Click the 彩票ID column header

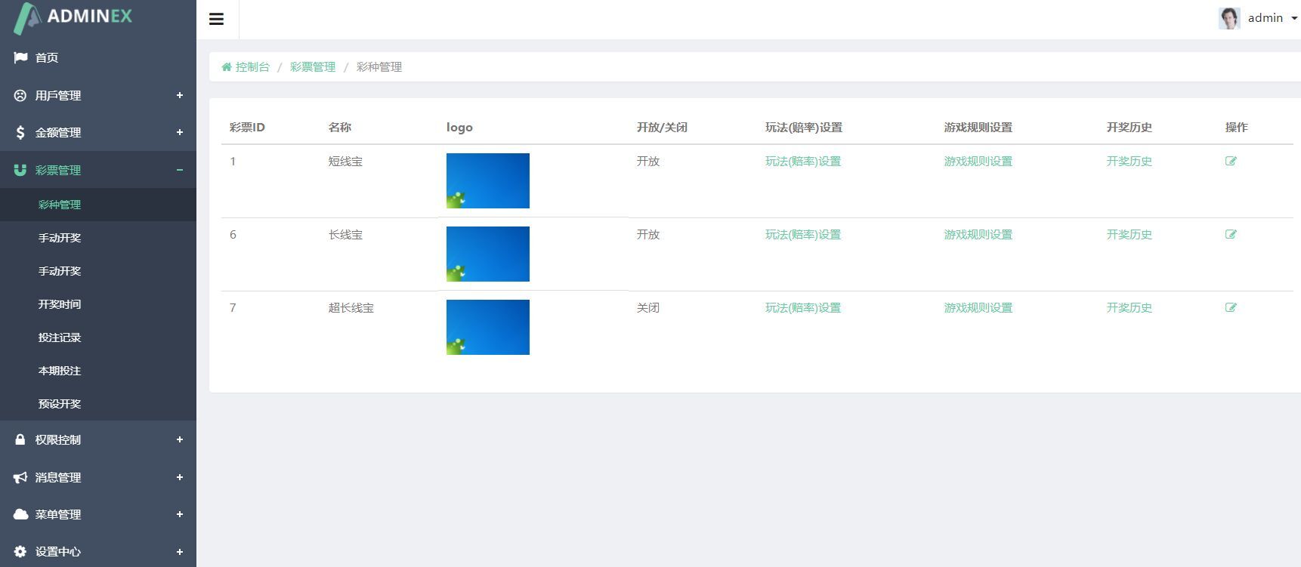coord(247,127)
